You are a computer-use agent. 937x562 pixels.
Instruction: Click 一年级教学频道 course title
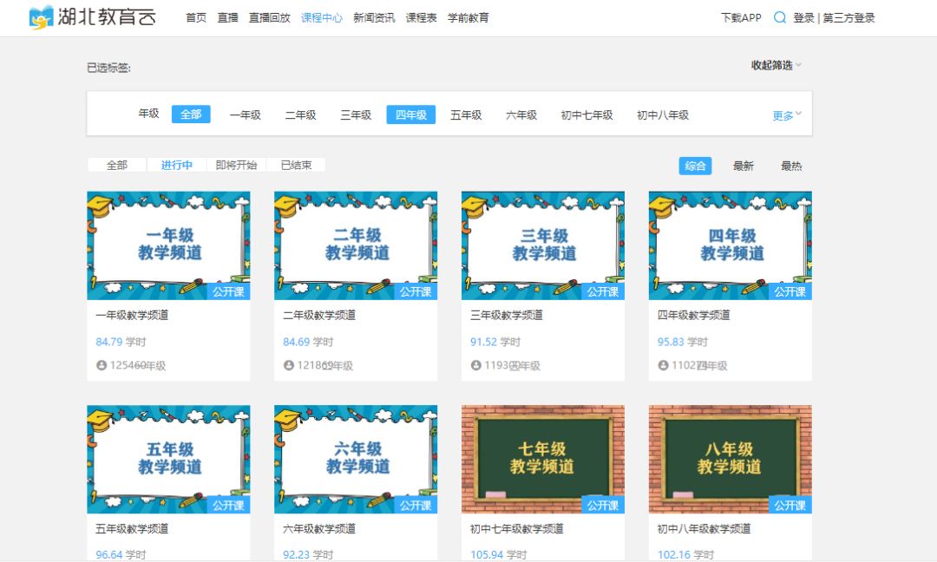(x=132, y=315)
